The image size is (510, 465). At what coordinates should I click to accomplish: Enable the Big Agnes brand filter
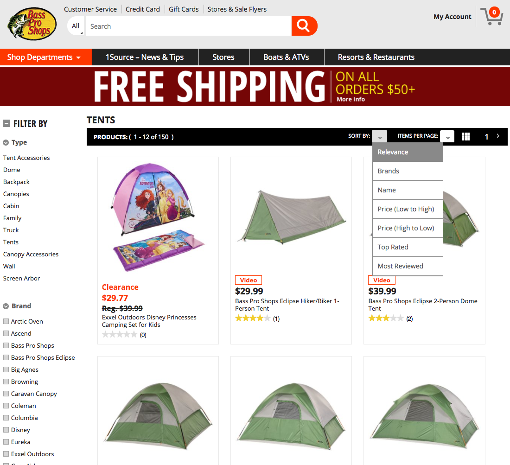pyautogui.click(x=6, y=369)
